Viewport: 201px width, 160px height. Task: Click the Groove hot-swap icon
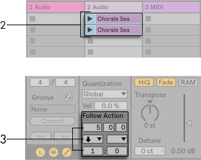(x=68, y=97)
